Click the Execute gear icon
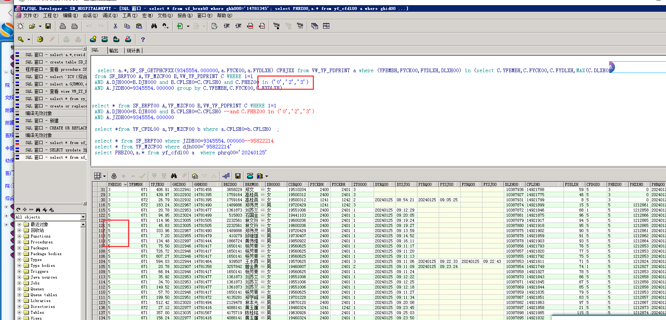This screenshot has height=320, width=666. point(40,39)
